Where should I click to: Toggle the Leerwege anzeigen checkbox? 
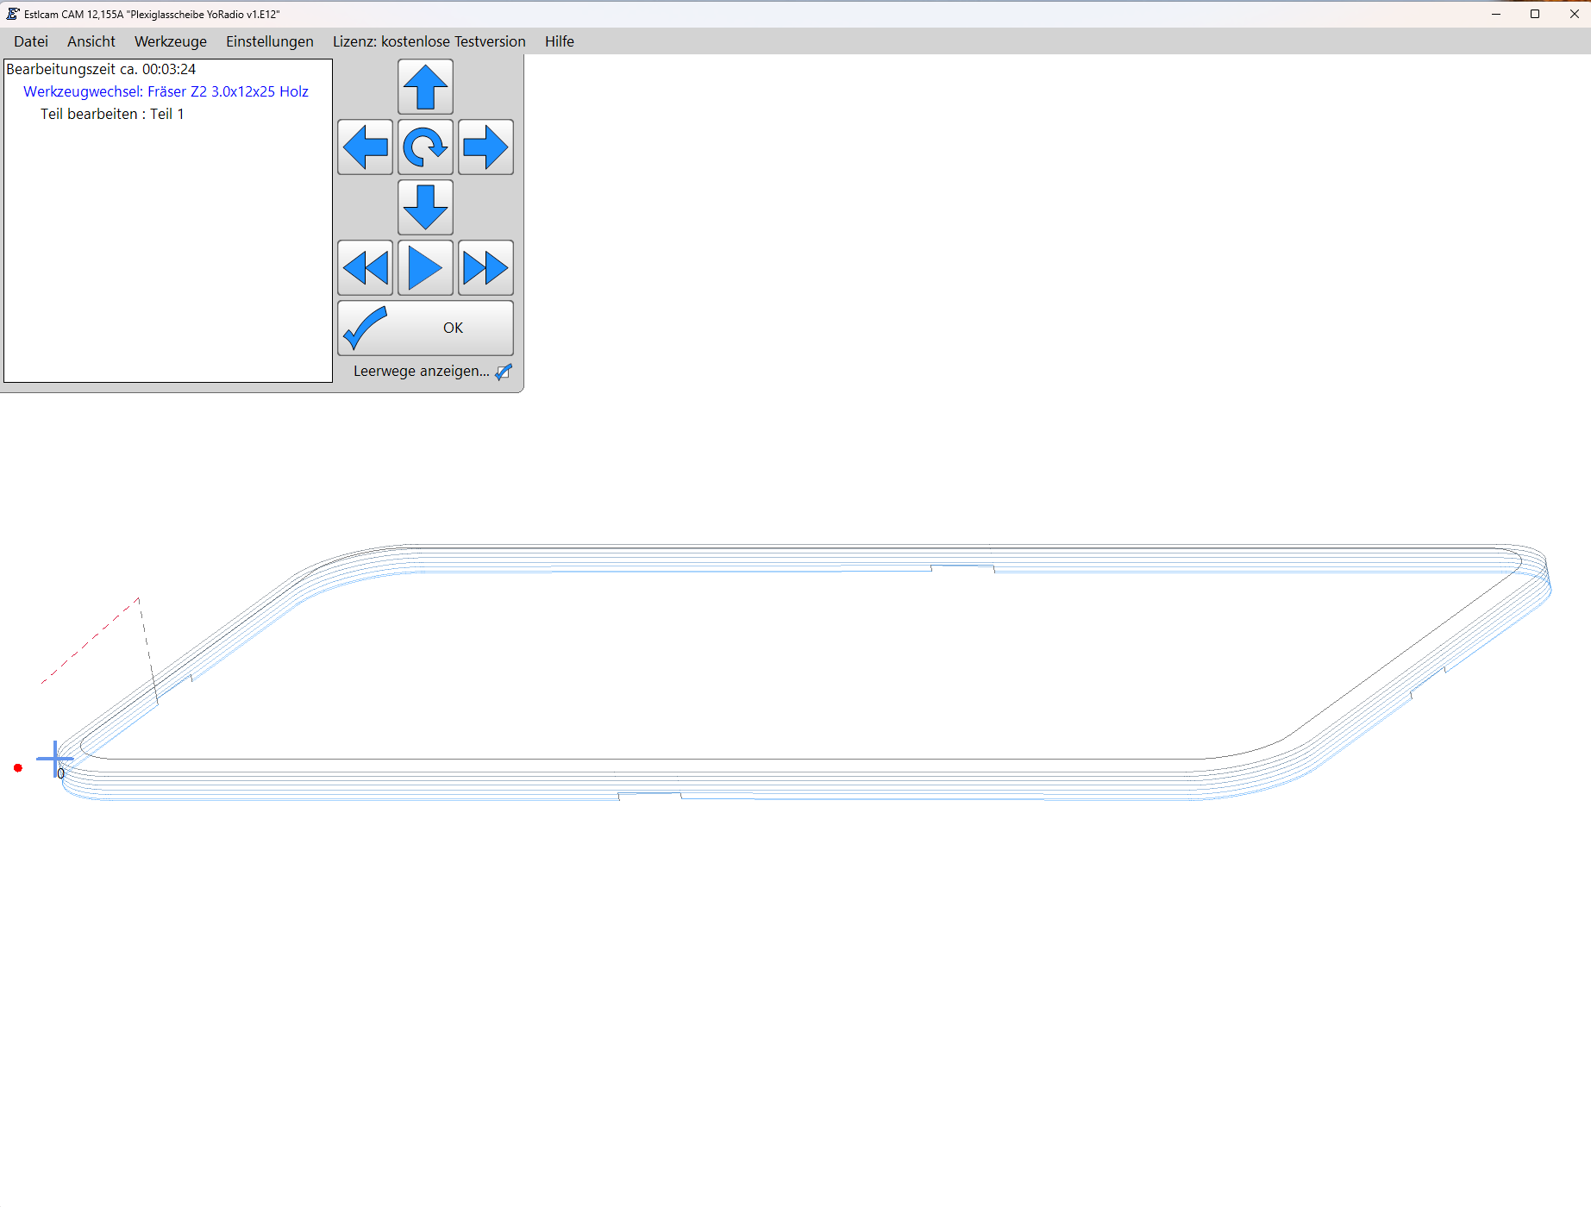tap(504, 372)
